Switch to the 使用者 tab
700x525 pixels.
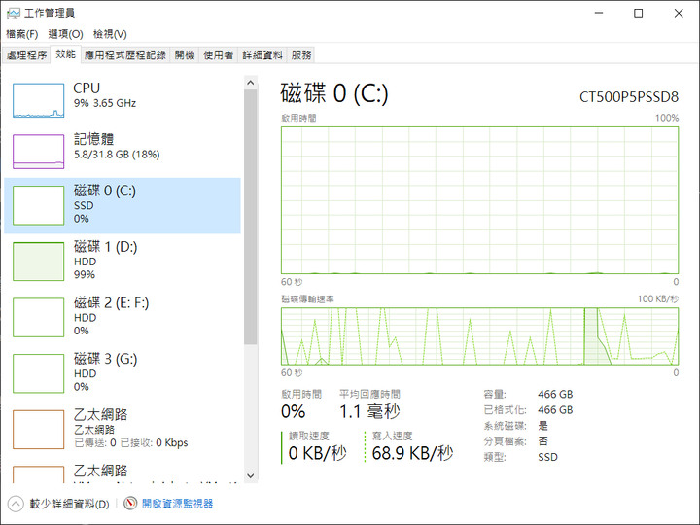click(x=219, y=54)
